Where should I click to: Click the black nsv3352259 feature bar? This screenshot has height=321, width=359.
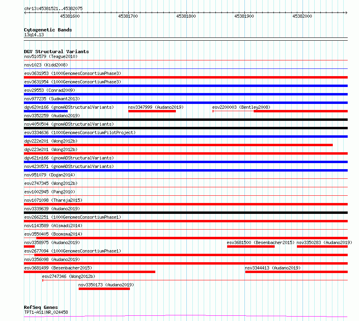pos(186,120)
